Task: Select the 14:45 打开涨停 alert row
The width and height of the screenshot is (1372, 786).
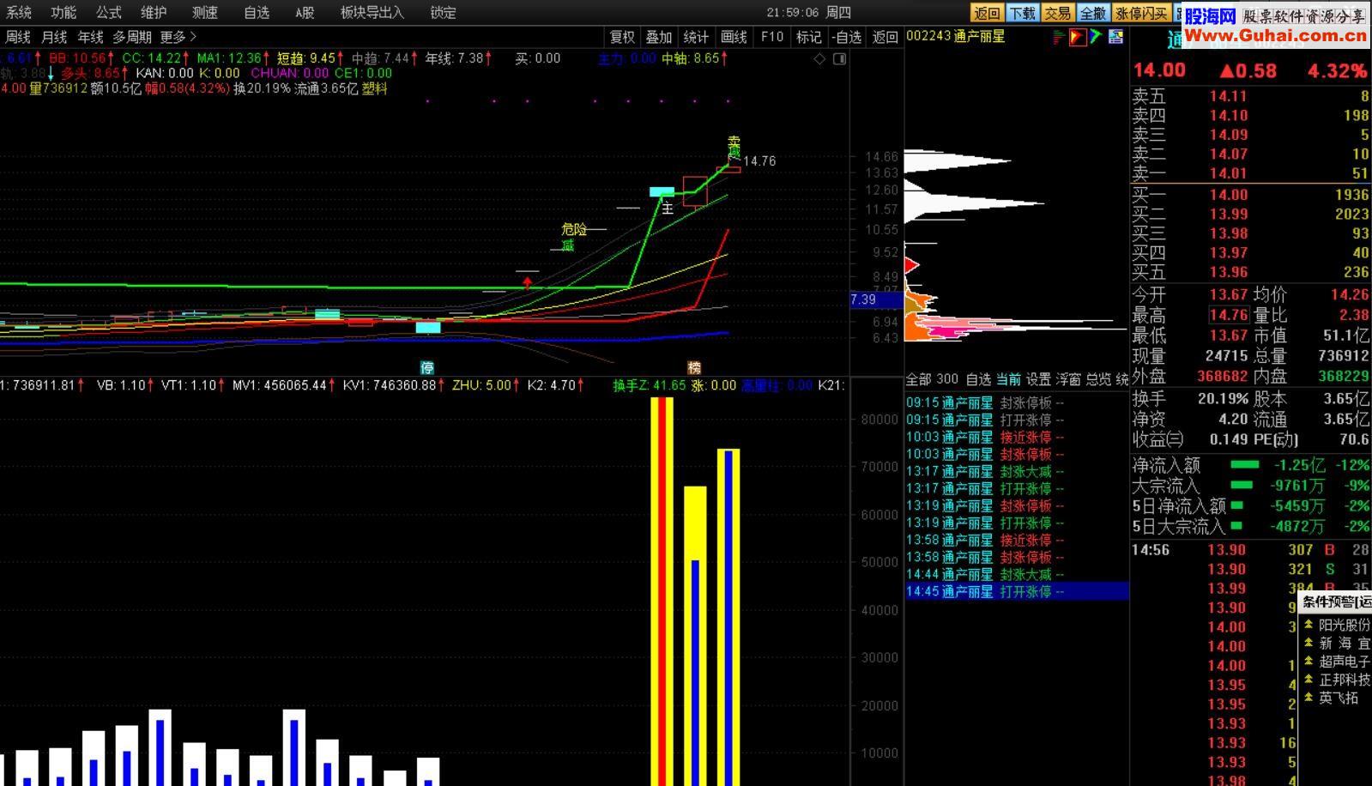Action: pyautogui.click(x=1017, y=591)
